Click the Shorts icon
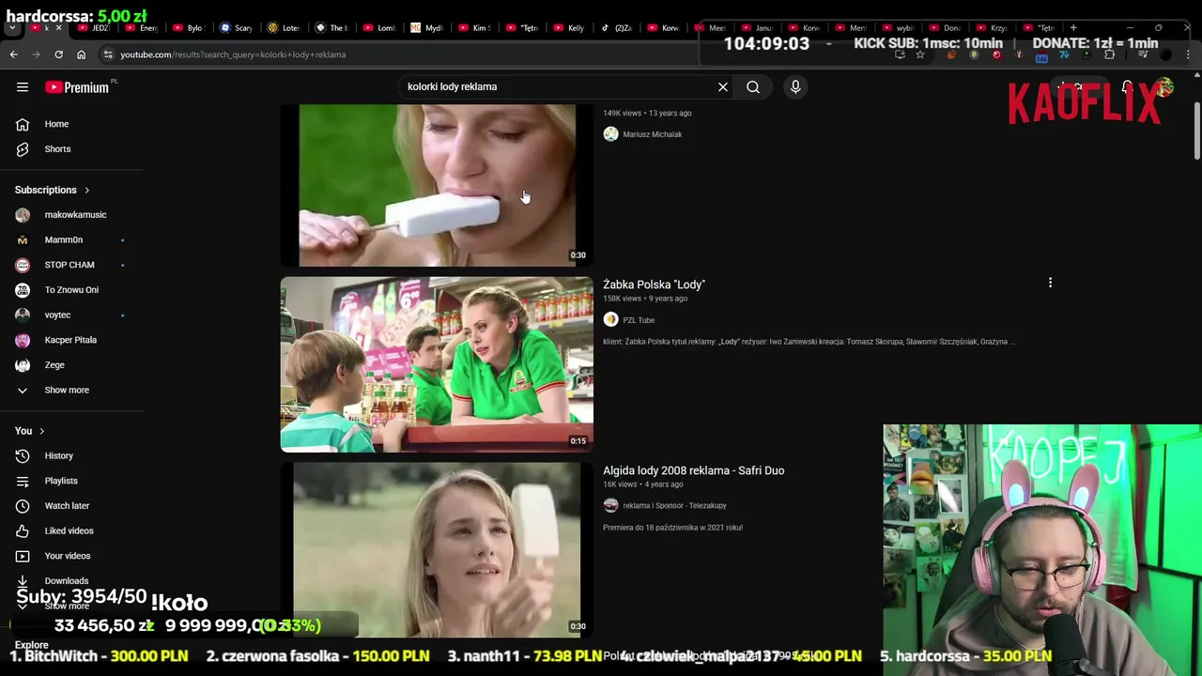The height and width of the screenshot is (676, 1202). point(23,149)
